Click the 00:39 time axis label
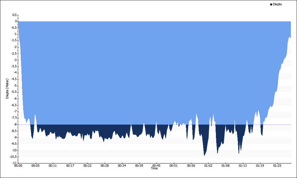This screenshot has height=178, width=297. [x=139, y=166]
